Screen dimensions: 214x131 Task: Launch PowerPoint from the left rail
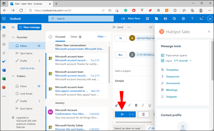point(4,87)
